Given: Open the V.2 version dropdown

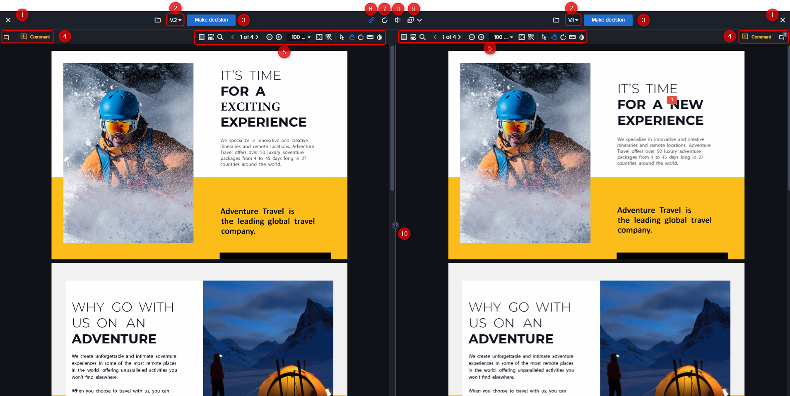Looking at the screenshot, I should [175, 20].
